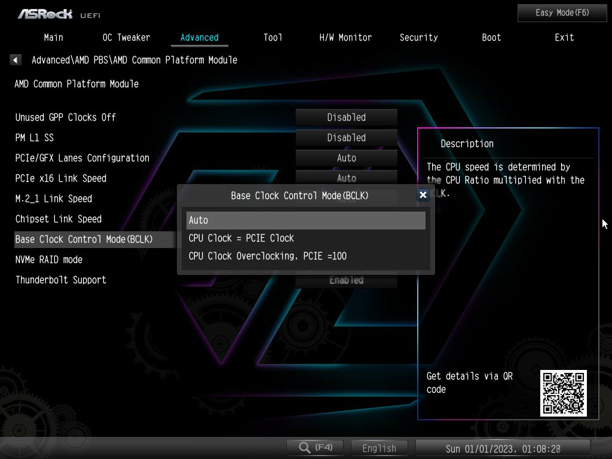Viewport: 612px width, 459px height.
Task: Click the Base Clock Control Mode popup title
Action: 299,195
